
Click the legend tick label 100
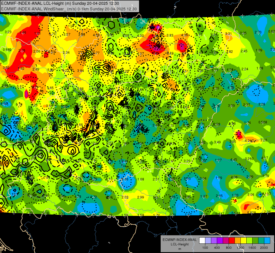click(205, 248)
